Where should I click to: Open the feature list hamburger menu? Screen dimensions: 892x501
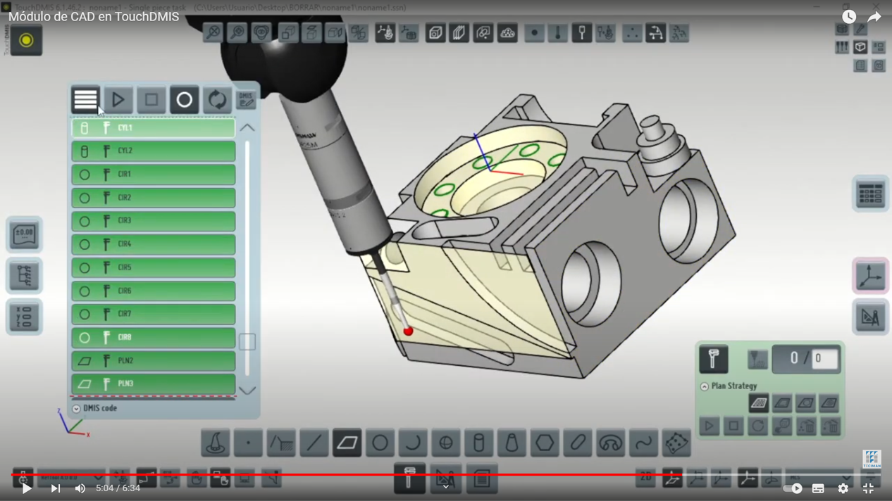(x=85, y=100)
